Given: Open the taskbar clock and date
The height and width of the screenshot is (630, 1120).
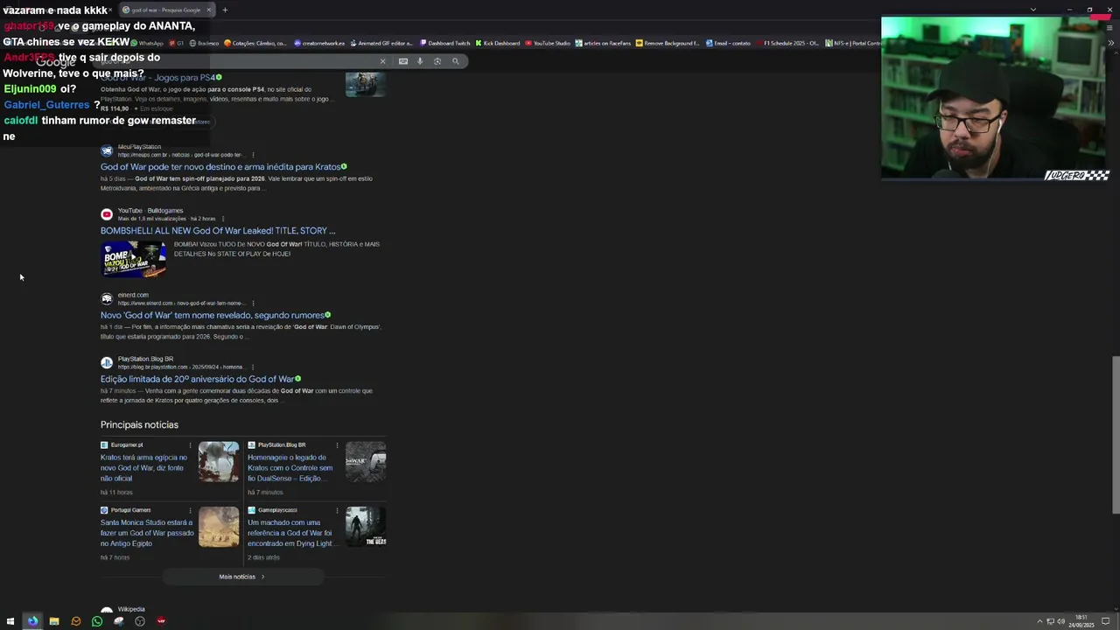Looking at the screenshot, I should 1081,621.
